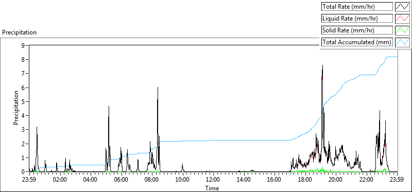Click the 9 value on the y-axis
The width and height of the screenshot is (412, 192).
(x=23, y=45)
